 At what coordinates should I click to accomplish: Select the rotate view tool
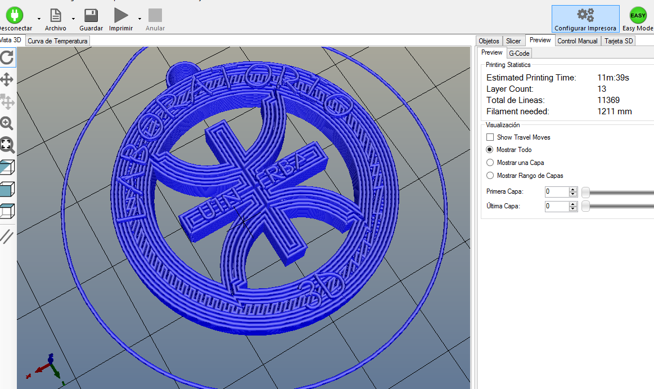[7, 57]
